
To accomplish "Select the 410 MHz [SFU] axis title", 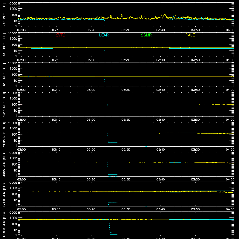I will click(4, 45).
